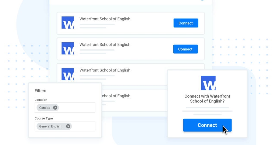
Task: Click the Course Type label in Filters
Action: 44,118
